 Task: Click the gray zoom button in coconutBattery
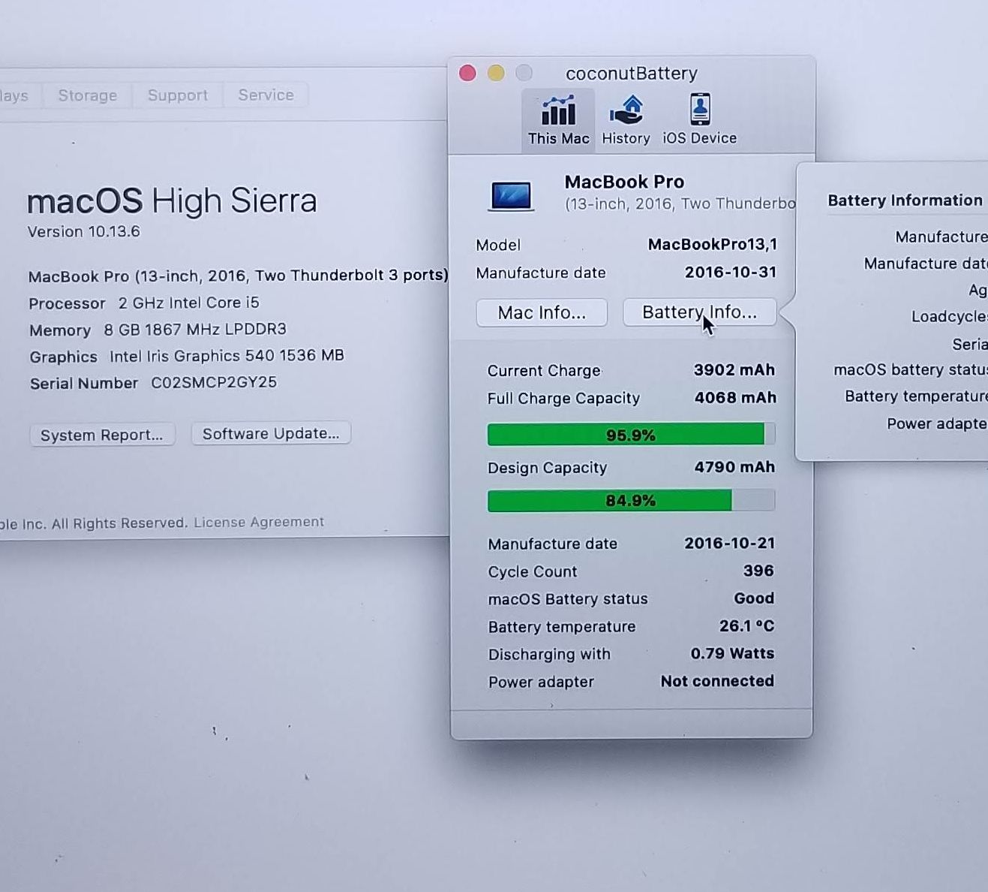[524, 73]
